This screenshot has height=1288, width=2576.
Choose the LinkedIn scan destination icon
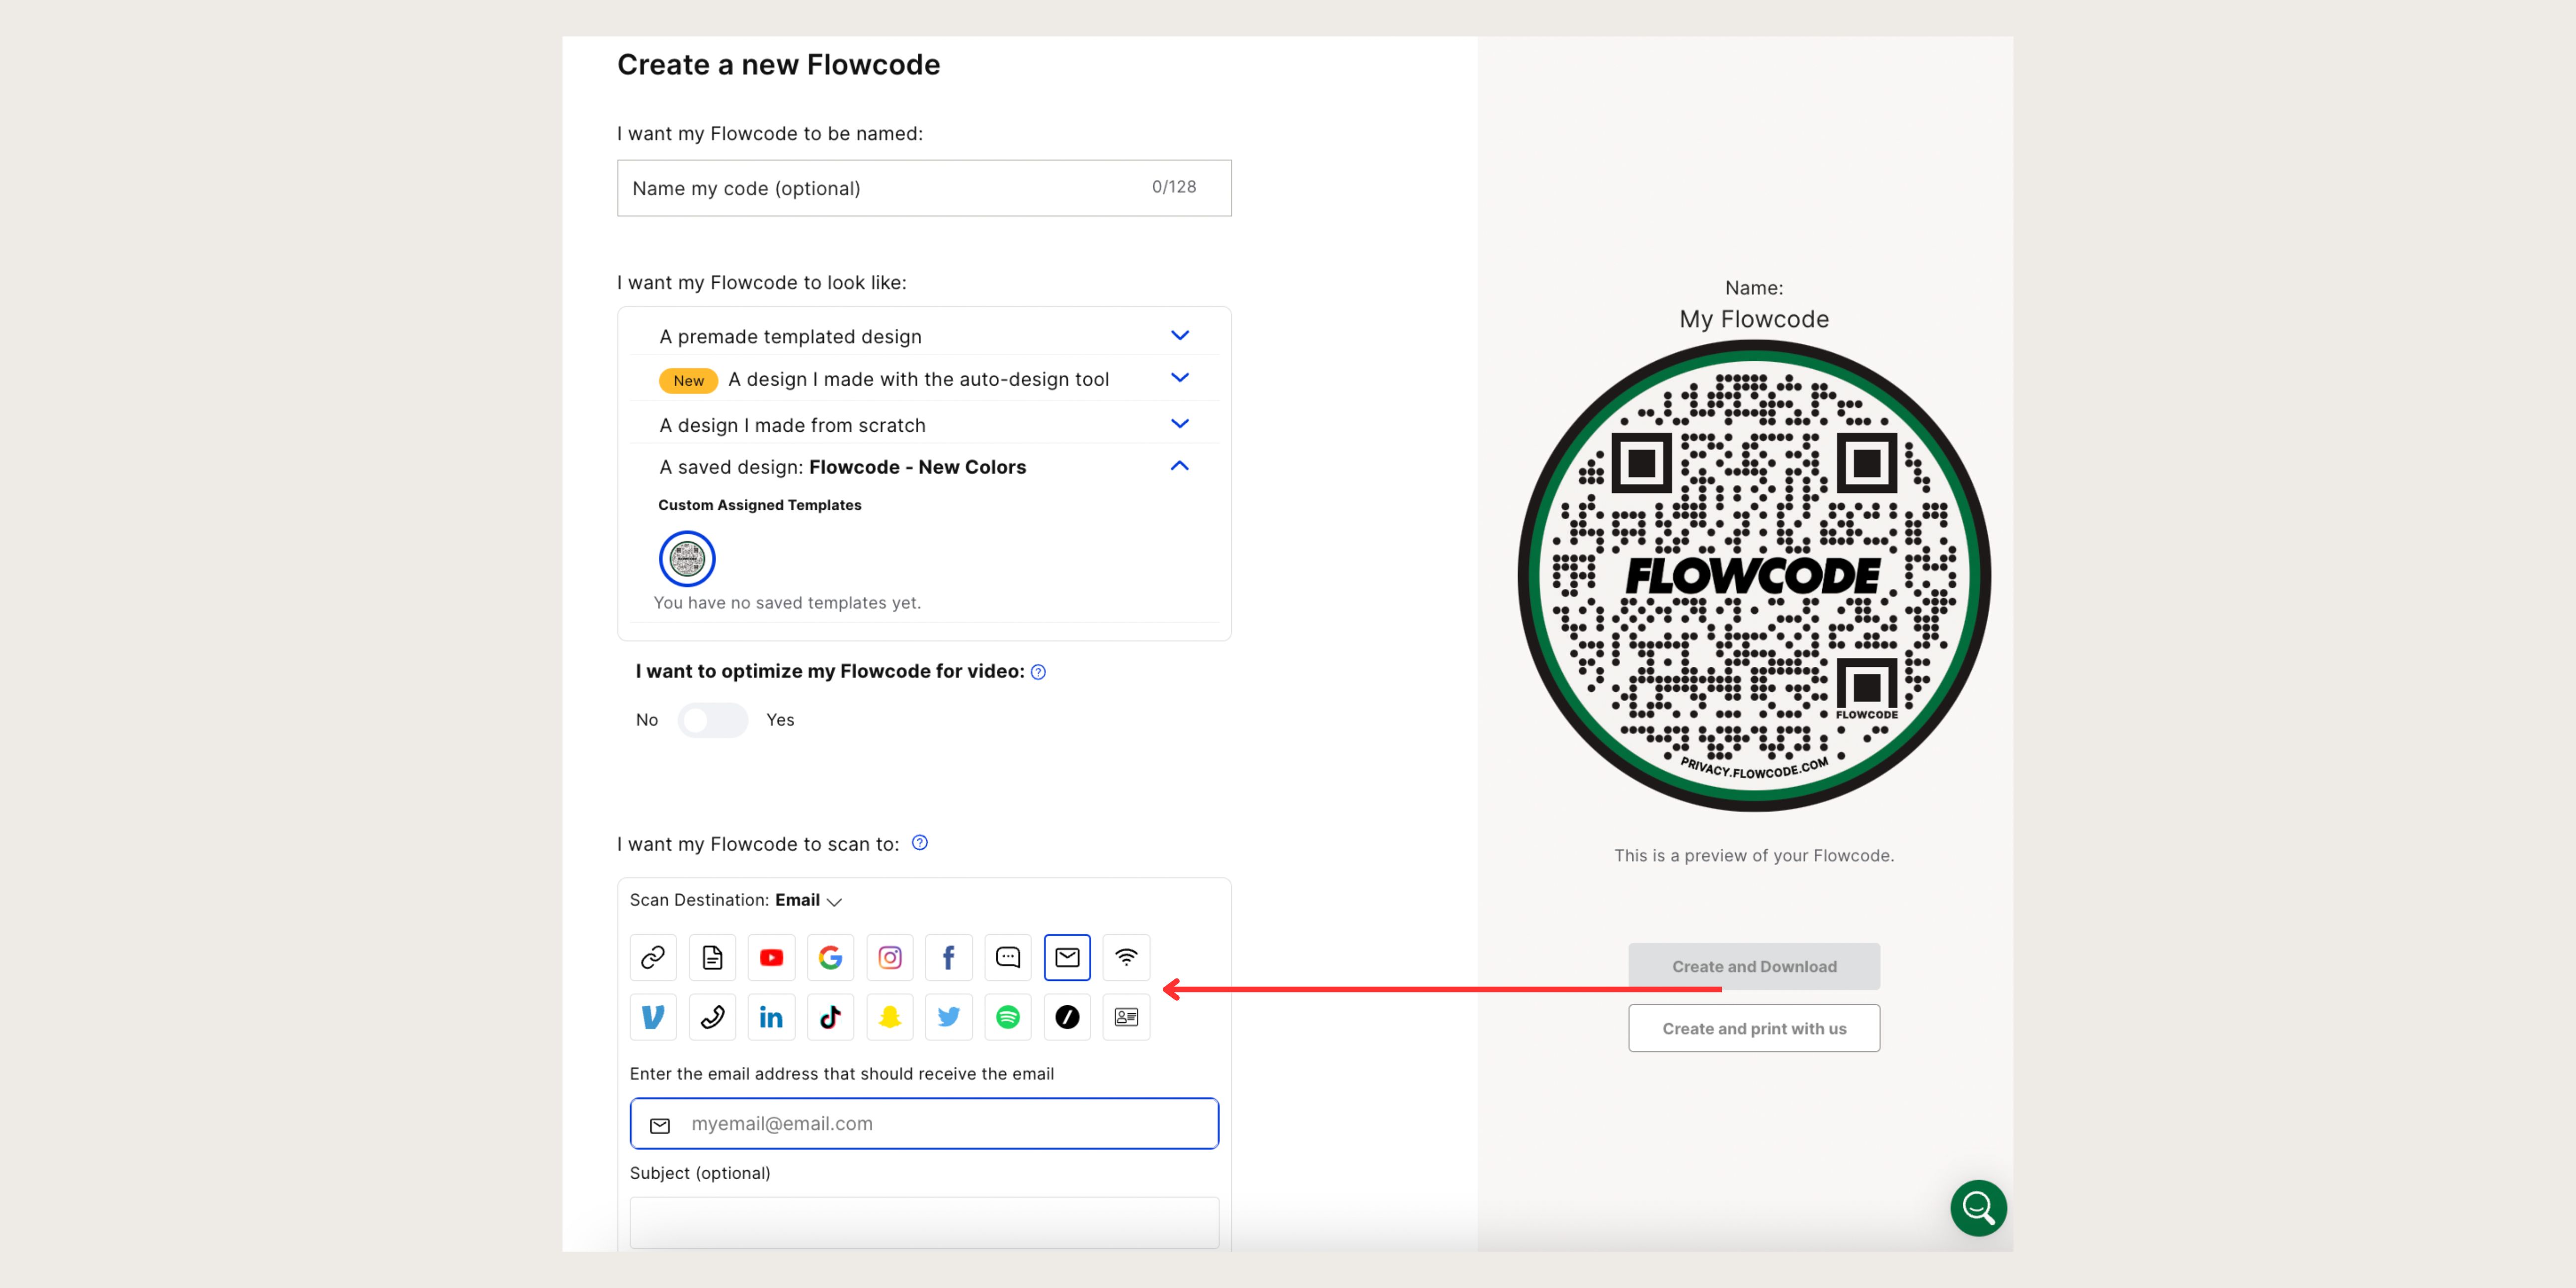[x=771, y=1017]
